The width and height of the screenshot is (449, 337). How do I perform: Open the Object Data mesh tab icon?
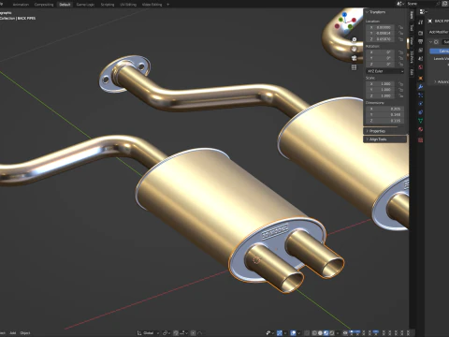point(421,121)
